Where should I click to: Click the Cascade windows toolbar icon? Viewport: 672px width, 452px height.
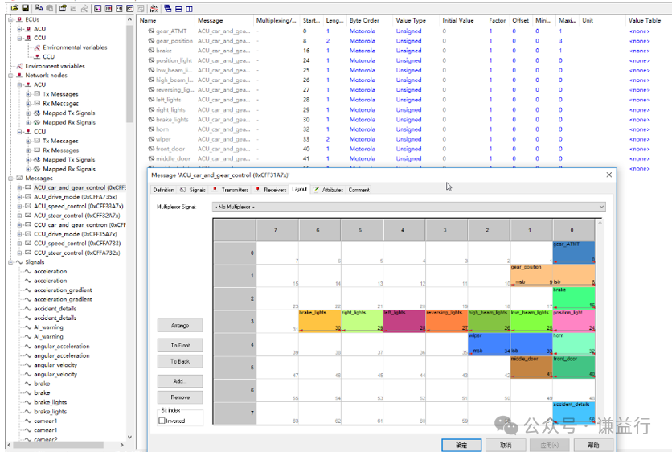pyautogui.click(x=168, y=8)
